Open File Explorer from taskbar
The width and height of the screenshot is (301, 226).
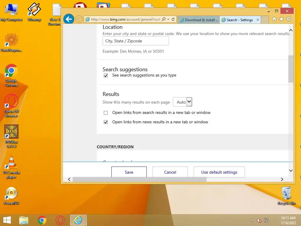pos(24,220)
